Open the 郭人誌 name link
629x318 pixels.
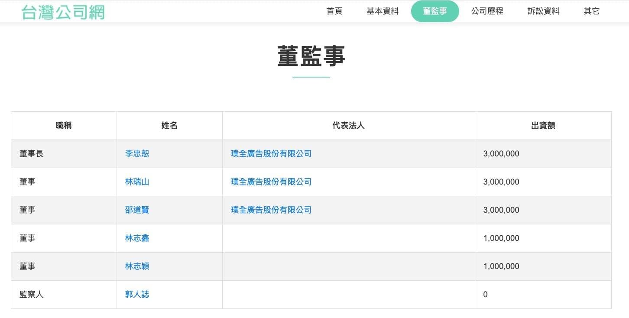137,295
